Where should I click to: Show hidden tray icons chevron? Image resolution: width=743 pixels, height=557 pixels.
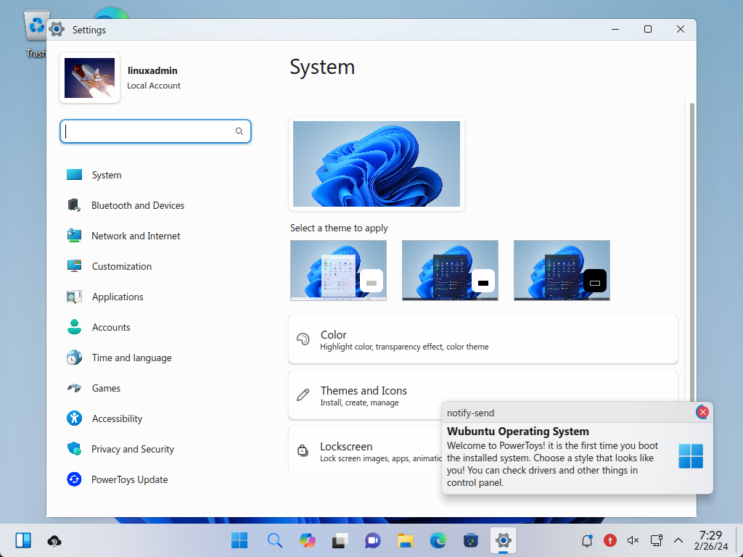click(678, 540)
